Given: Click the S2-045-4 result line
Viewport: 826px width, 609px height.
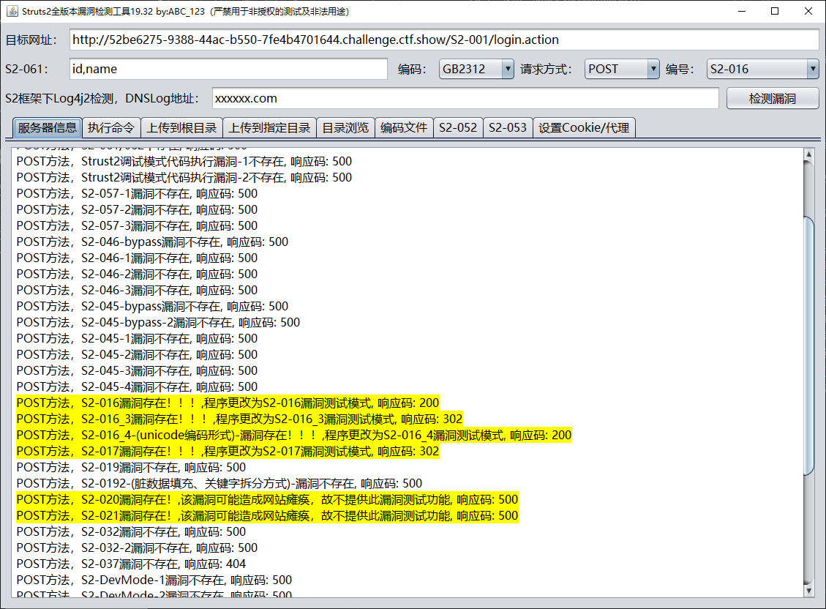Looking at the screenshot, I should coord(137,386).
